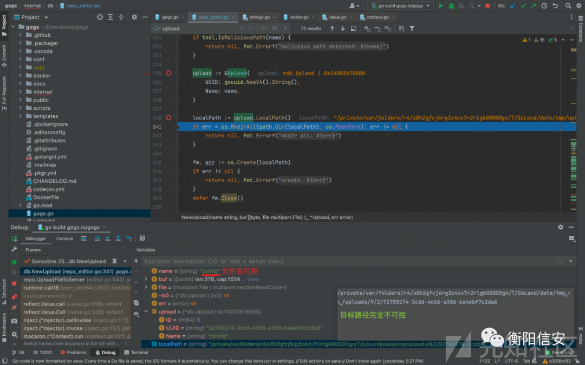This screenshot has width=585, height=365.
Task: Collapse the 'upload' variable node
Action: click(146, 311)
